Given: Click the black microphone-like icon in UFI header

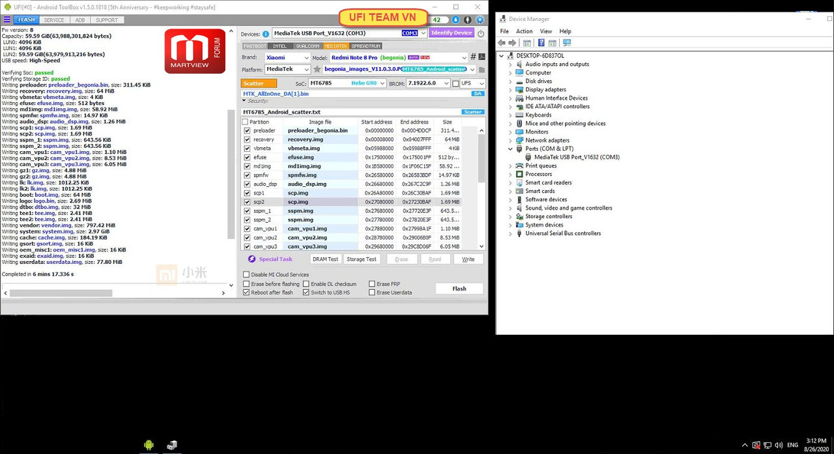Looking at the screenshot, I should [x=468, y=20].
